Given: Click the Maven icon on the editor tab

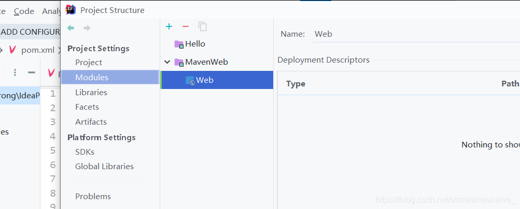Looking at the screenshot, I should tap(51, 73).
